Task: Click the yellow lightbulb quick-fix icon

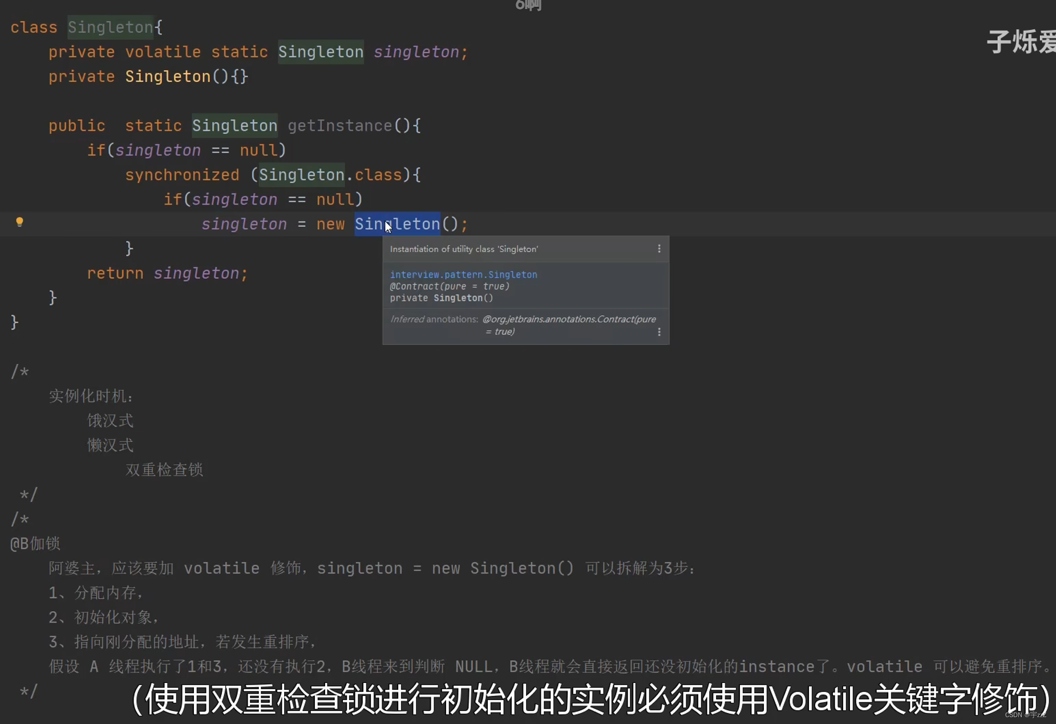Action: coord(19,222)
